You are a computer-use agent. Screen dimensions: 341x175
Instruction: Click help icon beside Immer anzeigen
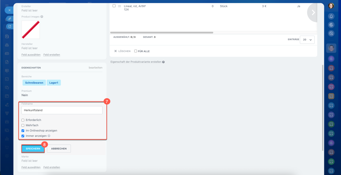click(x=49, y=136)
